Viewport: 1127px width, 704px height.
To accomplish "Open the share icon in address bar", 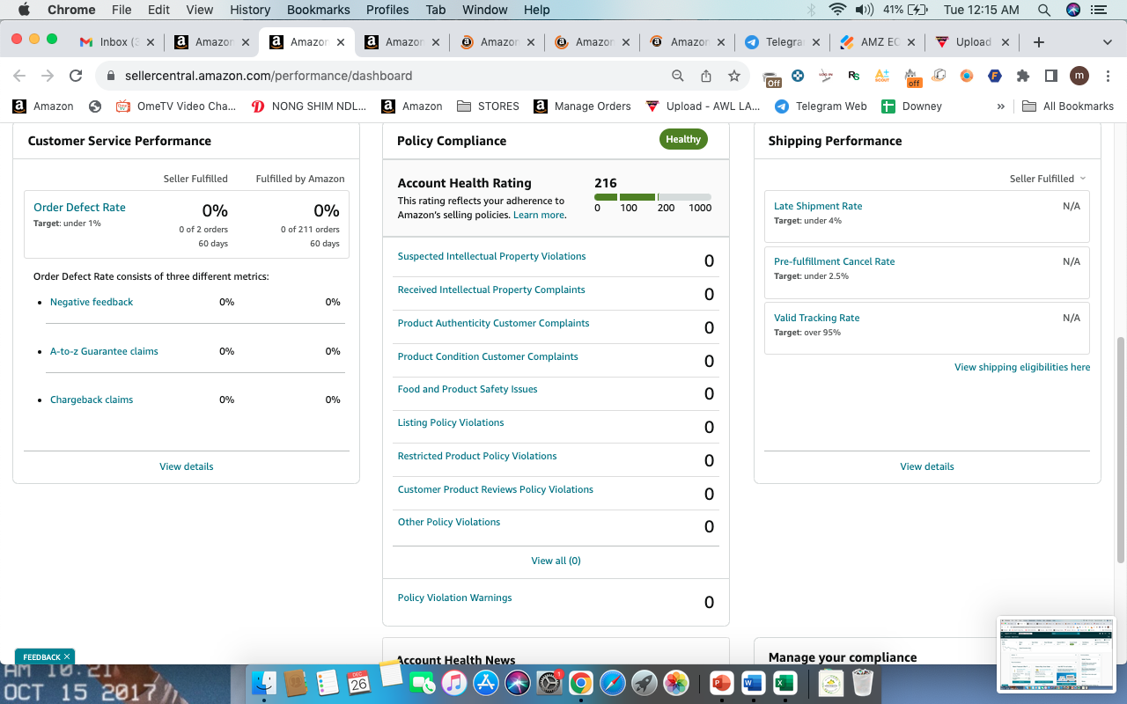I will tap(706, 76).
